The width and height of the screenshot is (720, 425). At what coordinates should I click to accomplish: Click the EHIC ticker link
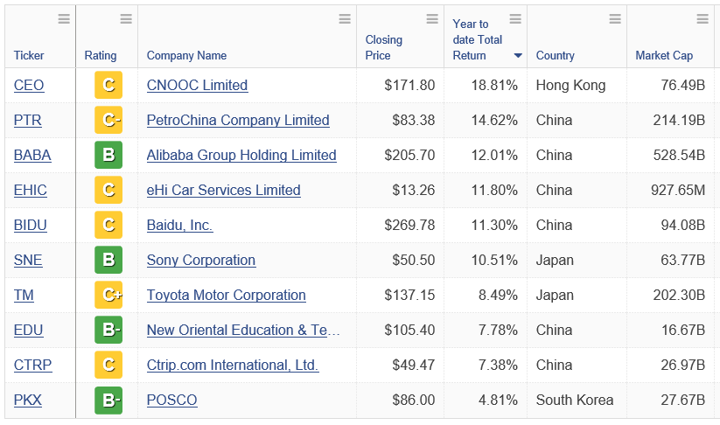point(31,191)
